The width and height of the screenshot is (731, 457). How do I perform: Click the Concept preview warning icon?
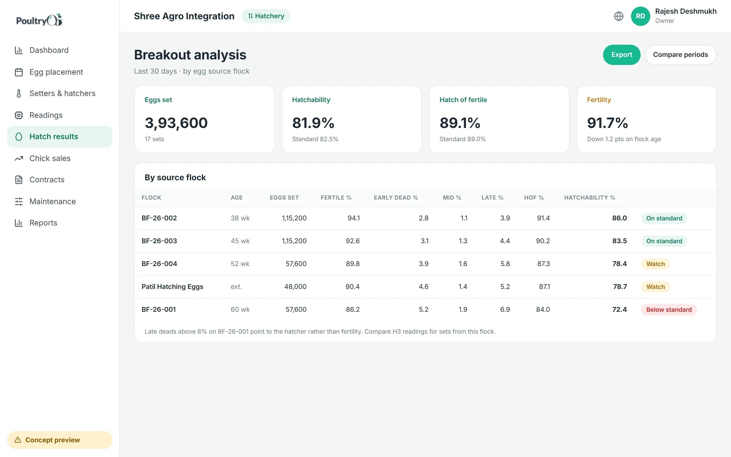point(18,440)
